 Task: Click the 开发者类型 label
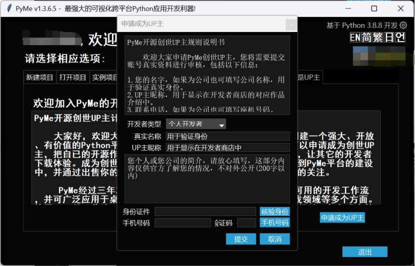pos(144,123)
